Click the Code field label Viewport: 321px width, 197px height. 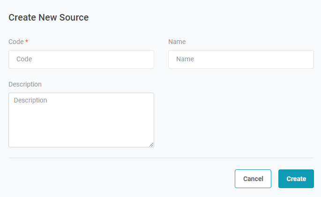16,42
